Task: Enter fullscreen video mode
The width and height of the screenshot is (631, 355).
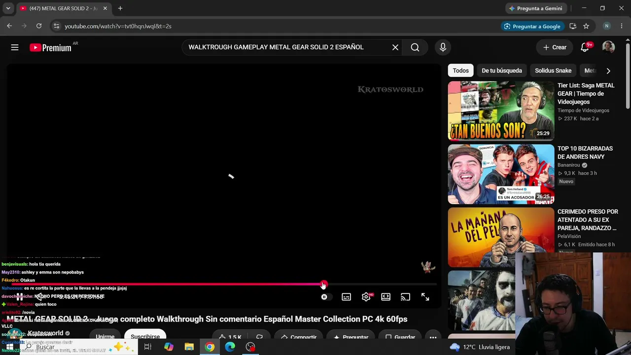Action: click(425, 297)
